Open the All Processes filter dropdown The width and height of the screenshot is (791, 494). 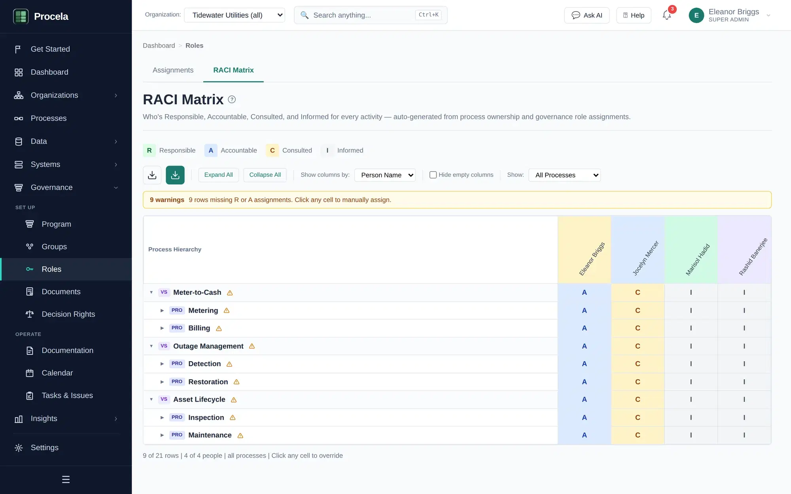(x=564, y=175)
